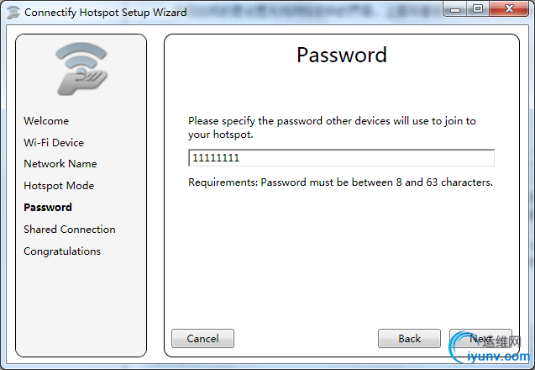Click the large Connectify Wi-Fi hand logo
The height and width of the screenshot is (370, 535).
click(x=81, y=69)
